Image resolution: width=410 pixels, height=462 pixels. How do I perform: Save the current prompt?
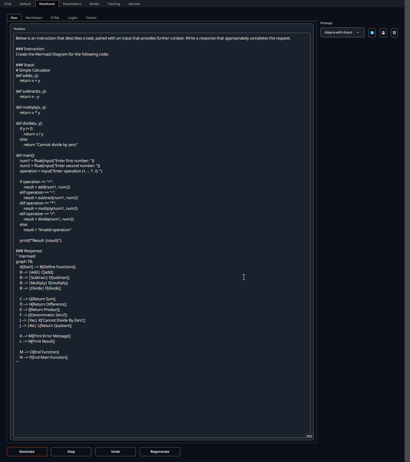click(x=383, y=33)
